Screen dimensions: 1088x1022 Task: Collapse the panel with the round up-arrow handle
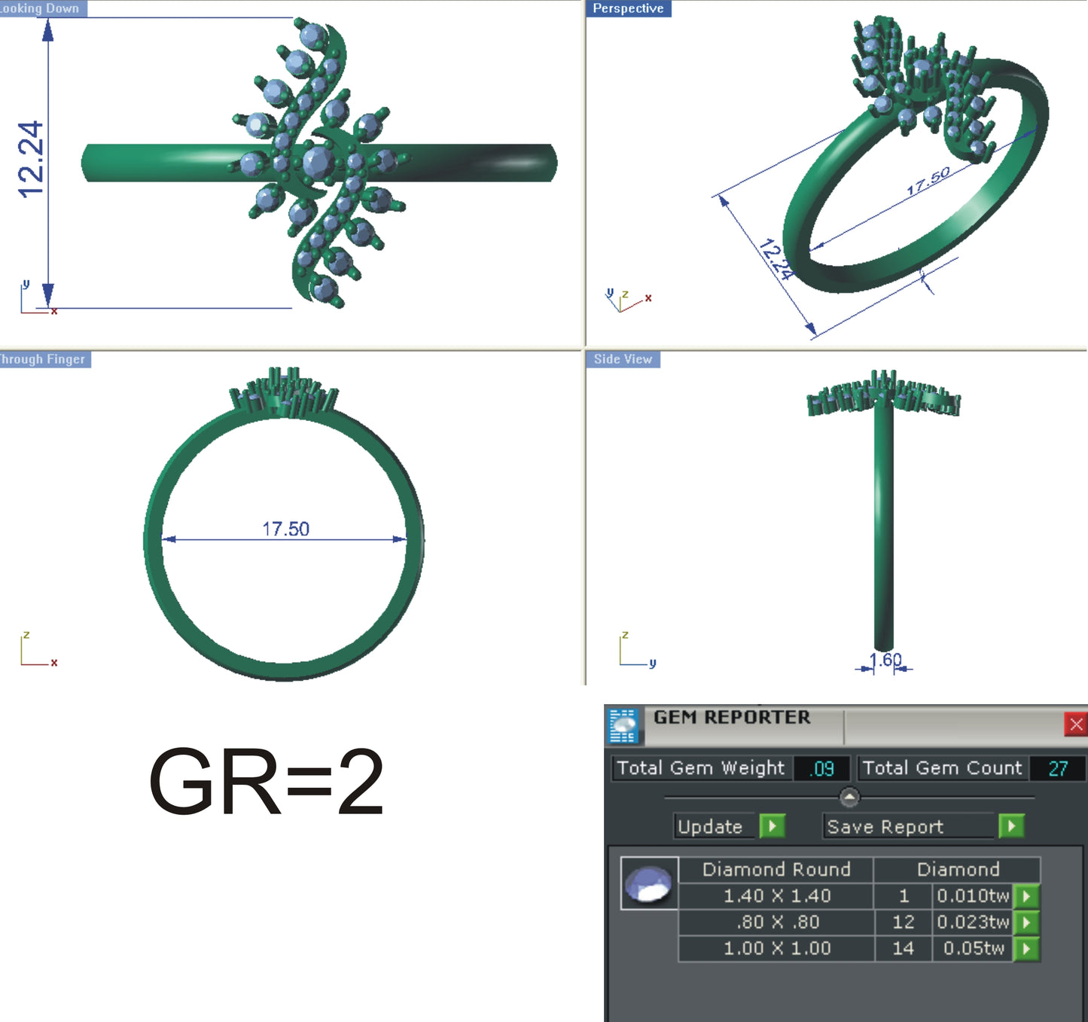[x=849, y=797]
